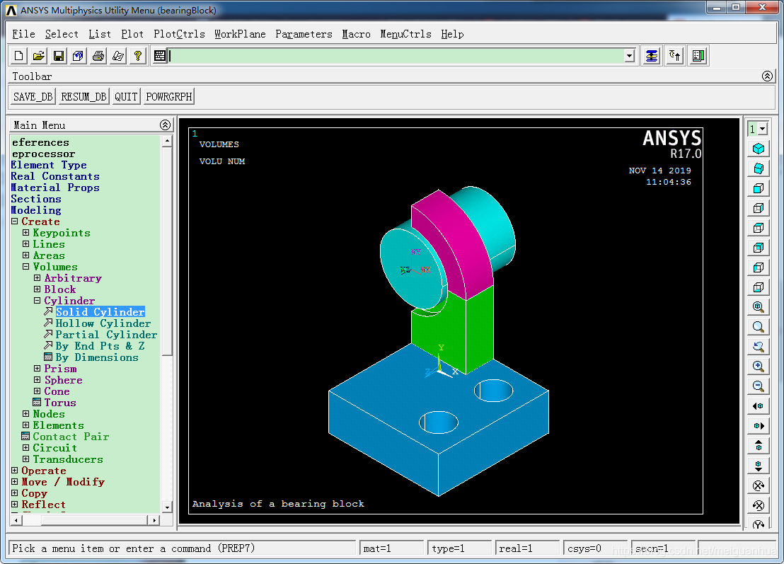This screenshot has width=784, height=564.
Task: Click the Raise Hidden icon
Action: point(652,56)
